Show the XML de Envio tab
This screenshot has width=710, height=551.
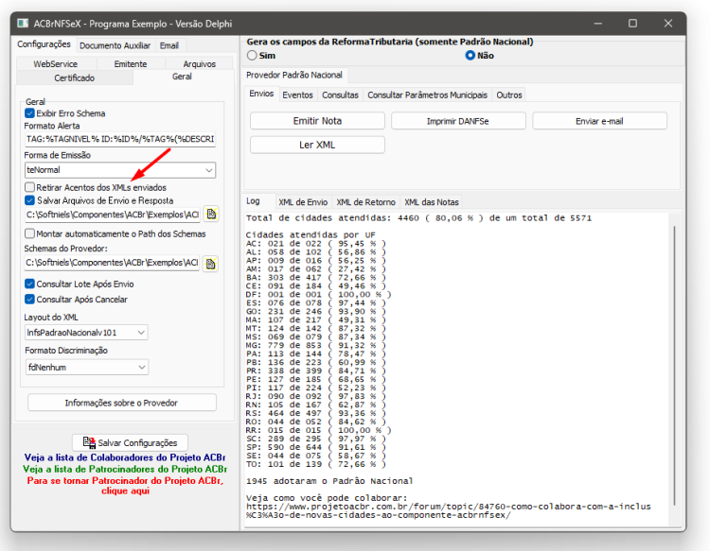pos(303,202)
